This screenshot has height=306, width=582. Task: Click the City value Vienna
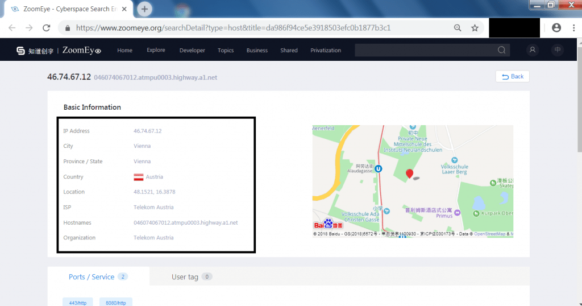coord(142,146)
